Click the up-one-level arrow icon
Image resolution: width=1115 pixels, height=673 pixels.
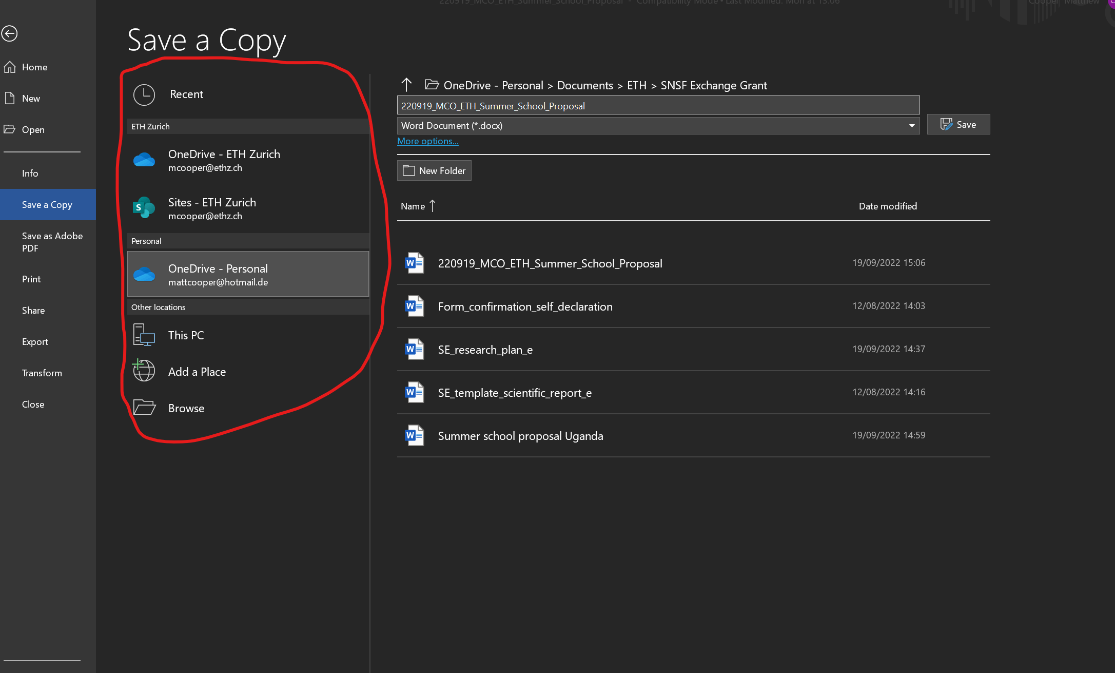pos(406,85)
